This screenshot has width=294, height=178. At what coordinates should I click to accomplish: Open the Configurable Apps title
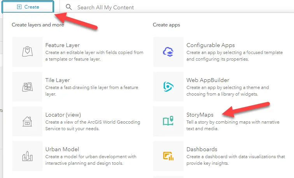coord(210,45)
